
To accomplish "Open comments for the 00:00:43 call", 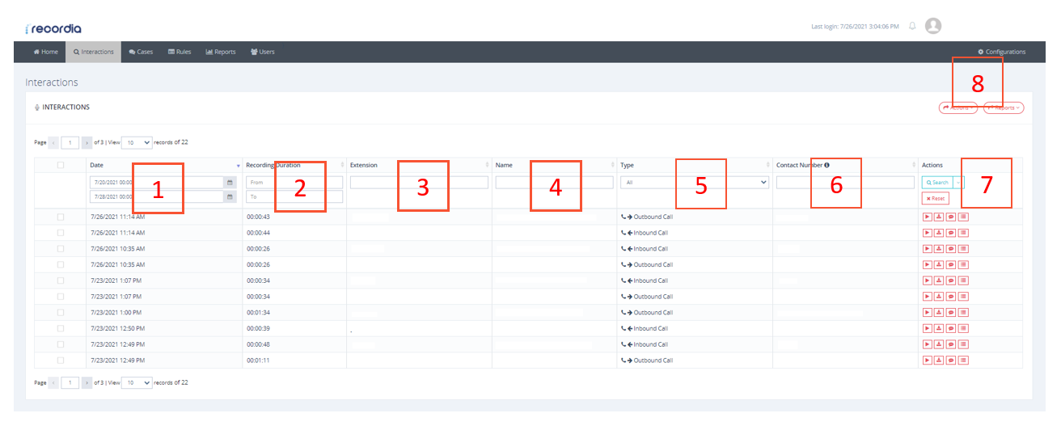I will pyautogui.click(x=951, y=217).
